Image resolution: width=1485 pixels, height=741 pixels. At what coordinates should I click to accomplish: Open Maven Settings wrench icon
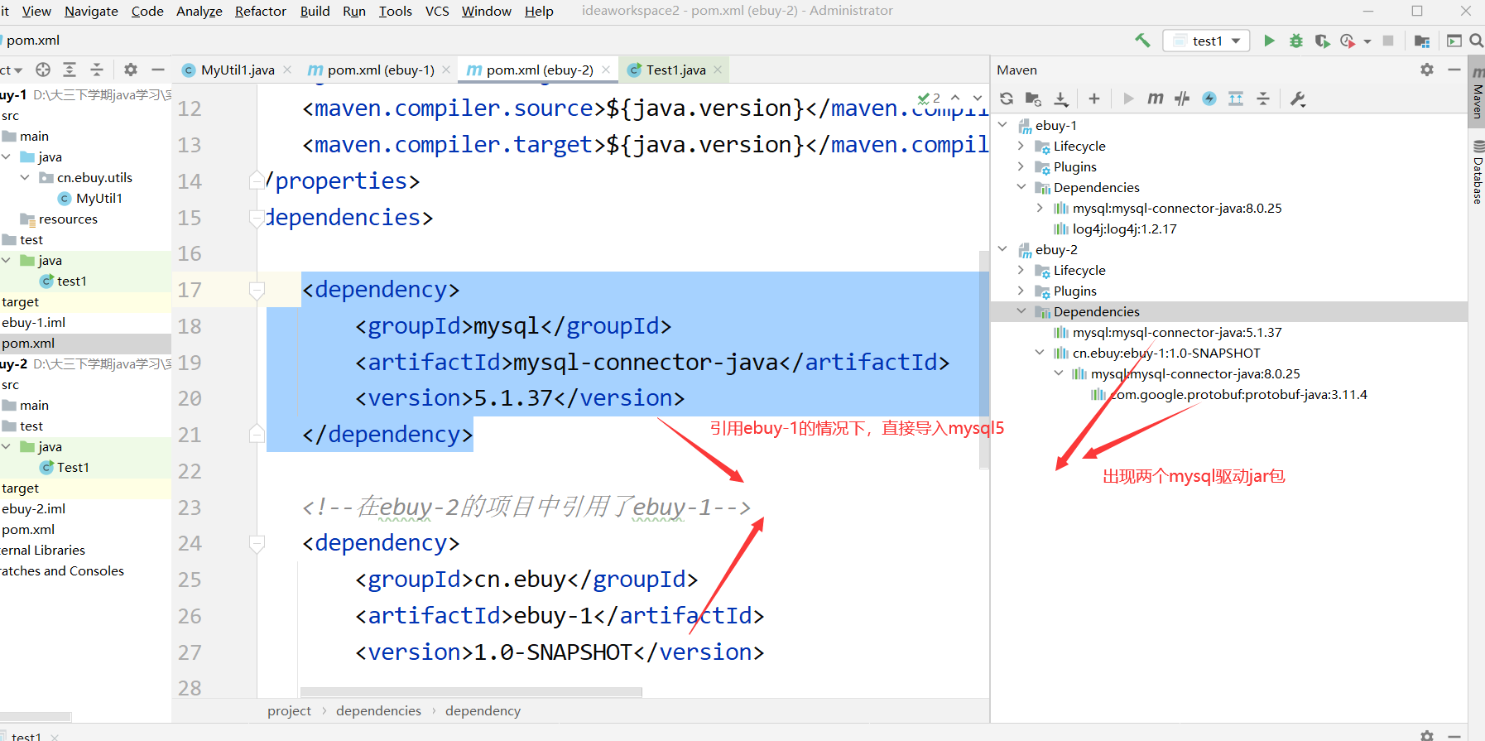tap(1298, 99)
